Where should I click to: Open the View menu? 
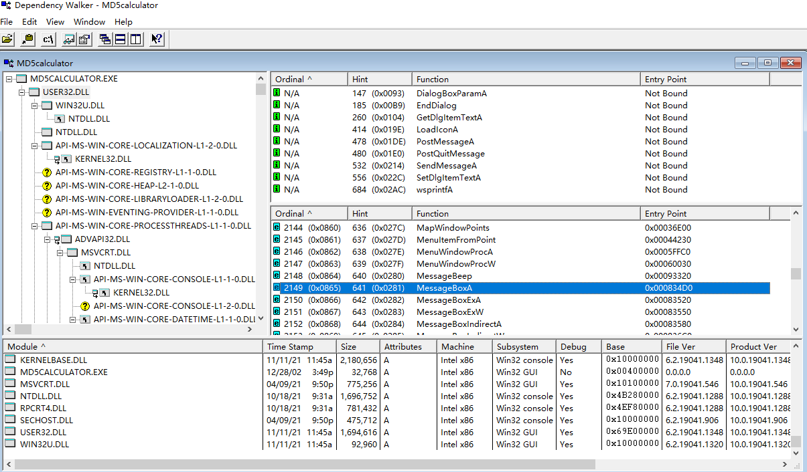[x=56, y=22]
